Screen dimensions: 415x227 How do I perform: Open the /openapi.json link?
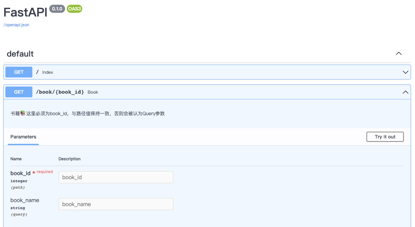(x=16, y=25)
